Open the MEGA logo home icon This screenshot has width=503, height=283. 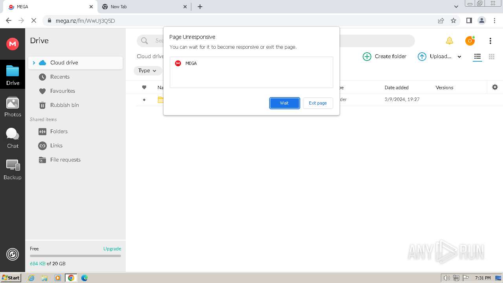pos(13,44)
